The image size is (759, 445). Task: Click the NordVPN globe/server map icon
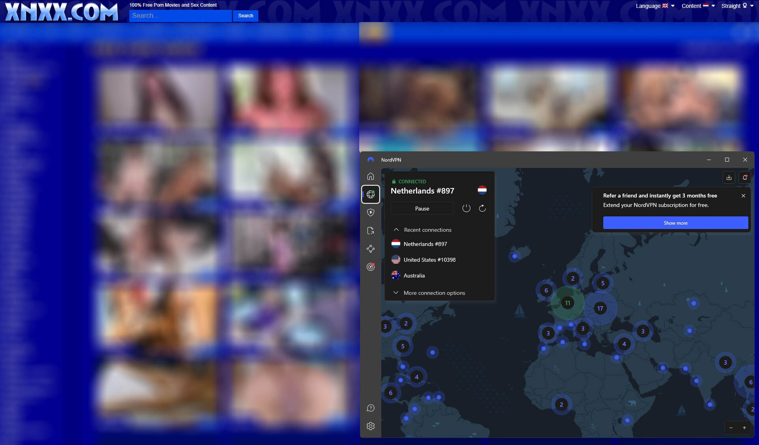[x=370, y=194]
